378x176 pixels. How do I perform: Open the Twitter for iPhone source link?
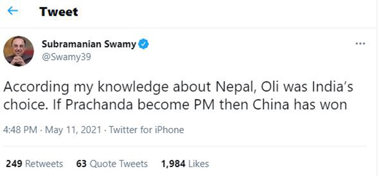146,130
